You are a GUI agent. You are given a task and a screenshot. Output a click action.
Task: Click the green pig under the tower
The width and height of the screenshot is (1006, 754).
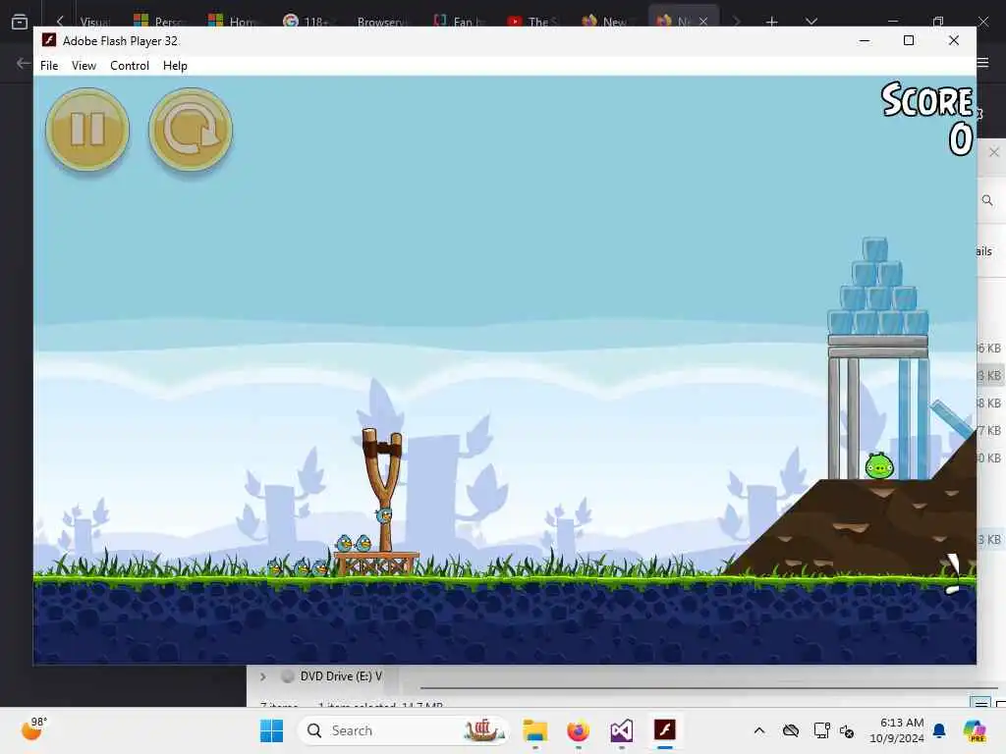[x=879, y=465]
